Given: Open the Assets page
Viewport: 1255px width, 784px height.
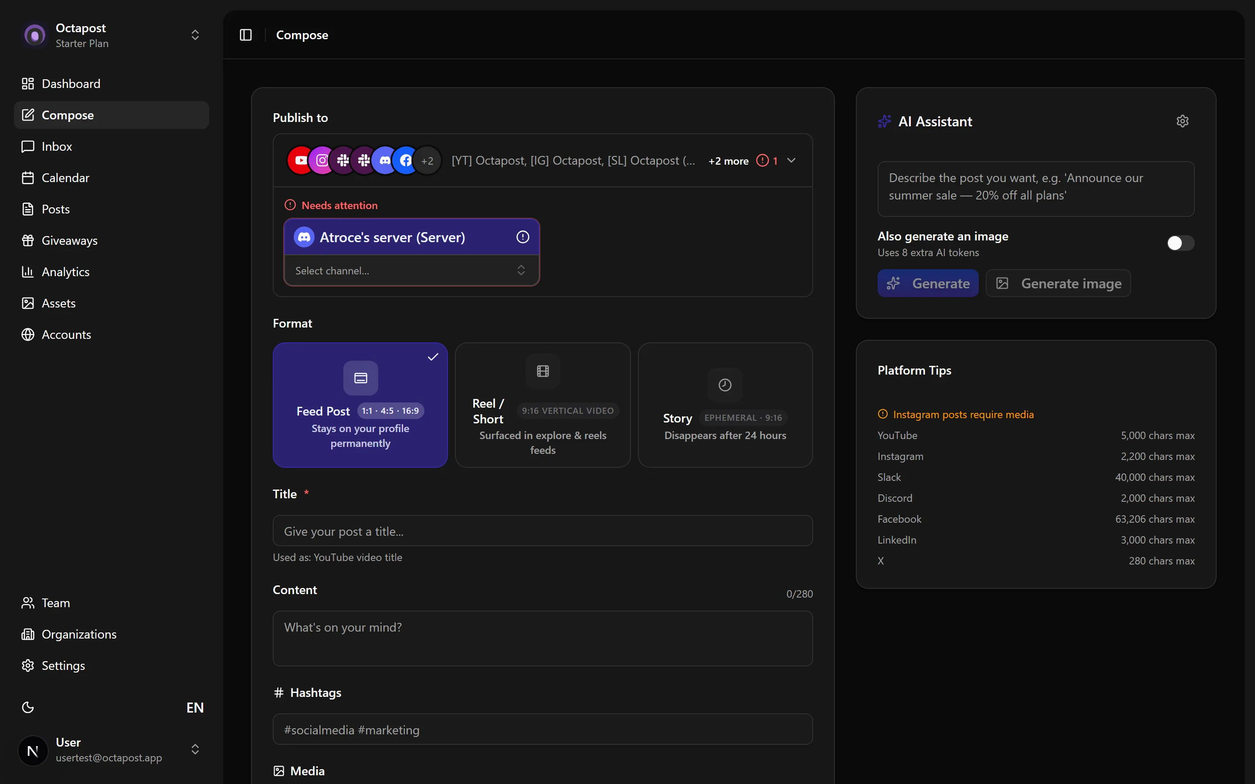Looking at the screenshot, I should point(112,303).
